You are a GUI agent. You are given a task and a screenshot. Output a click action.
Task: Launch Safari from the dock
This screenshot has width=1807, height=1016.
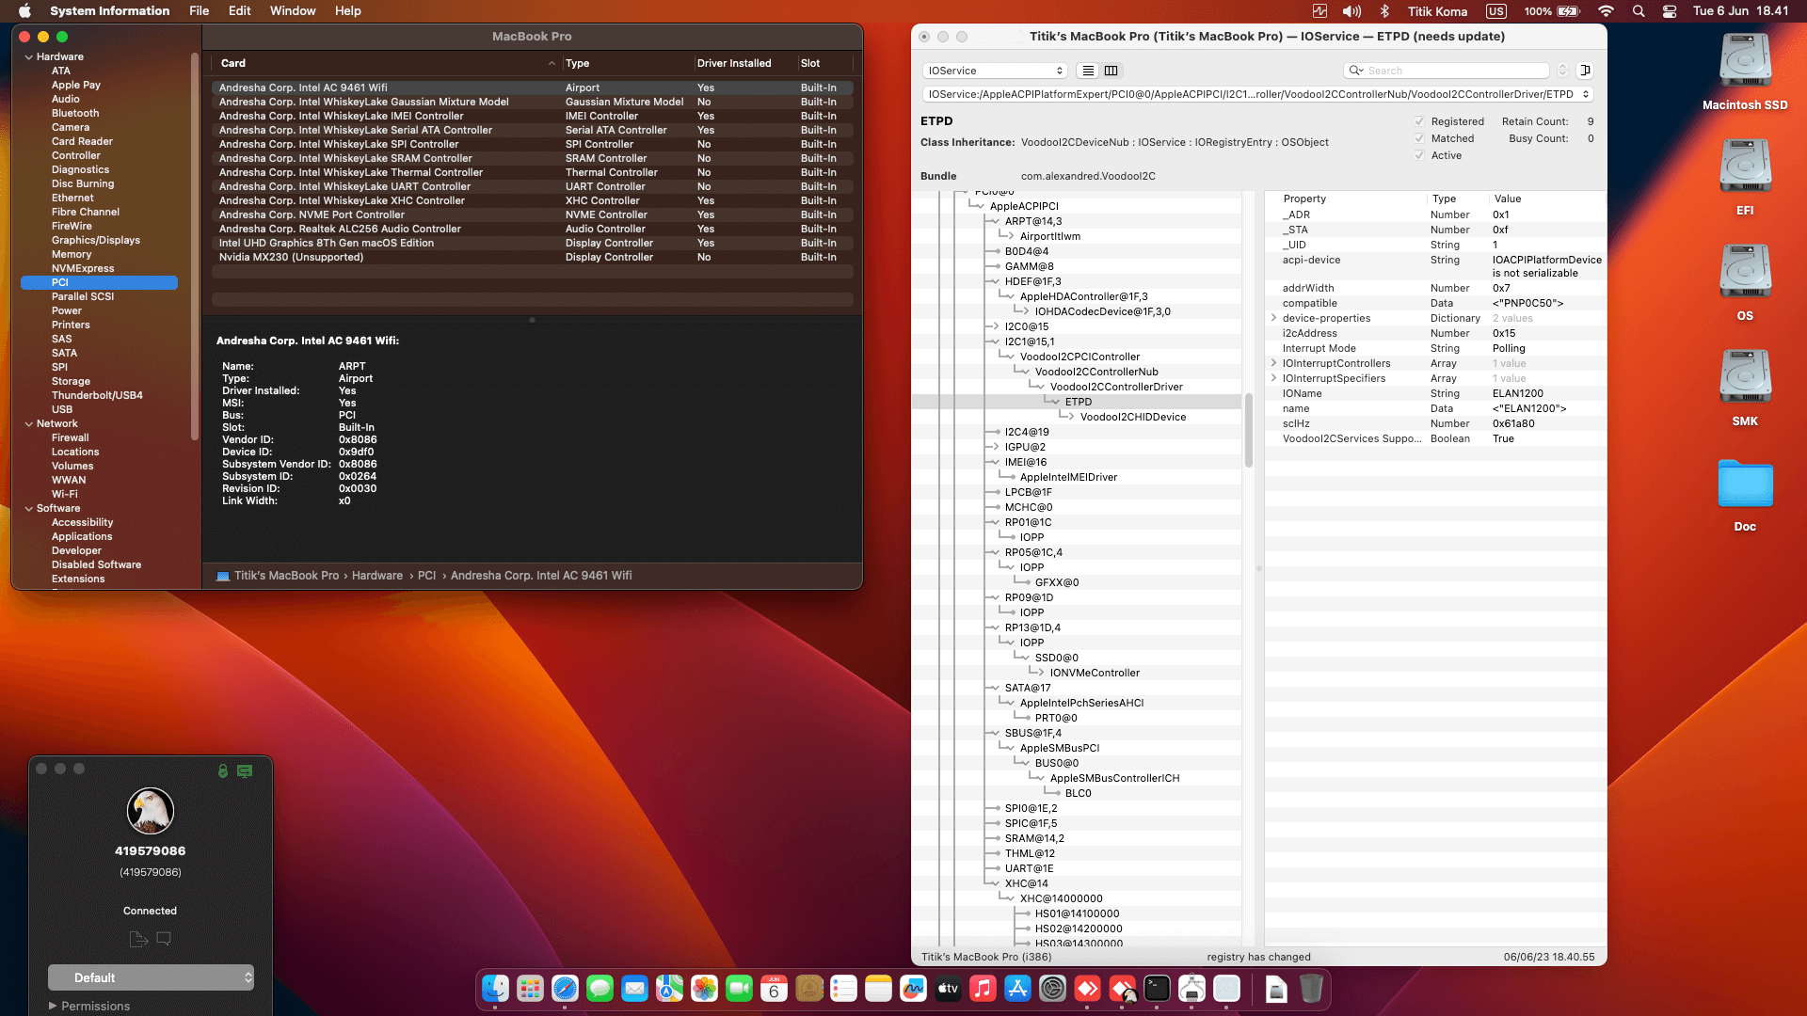[x=565, y=989]
